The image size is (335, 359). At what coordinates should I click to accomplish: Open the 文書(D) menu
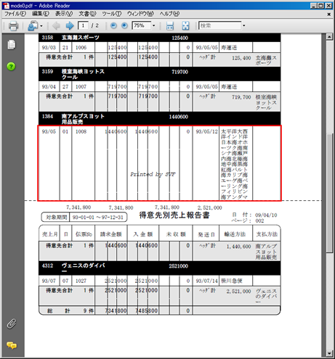[87, 14]
